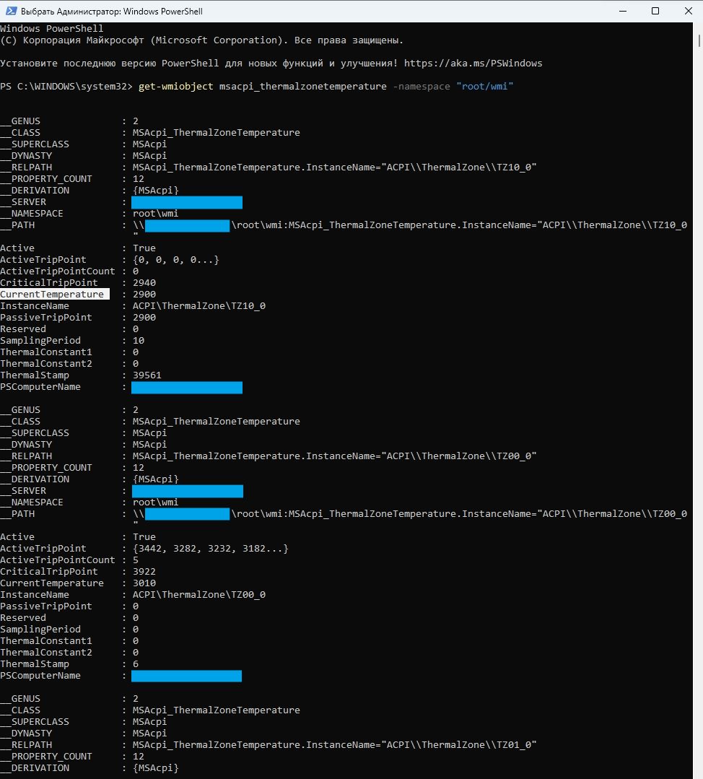Click the CriticalTripPoint value 3922
The image size is (703, 779).
coord(144,572)
